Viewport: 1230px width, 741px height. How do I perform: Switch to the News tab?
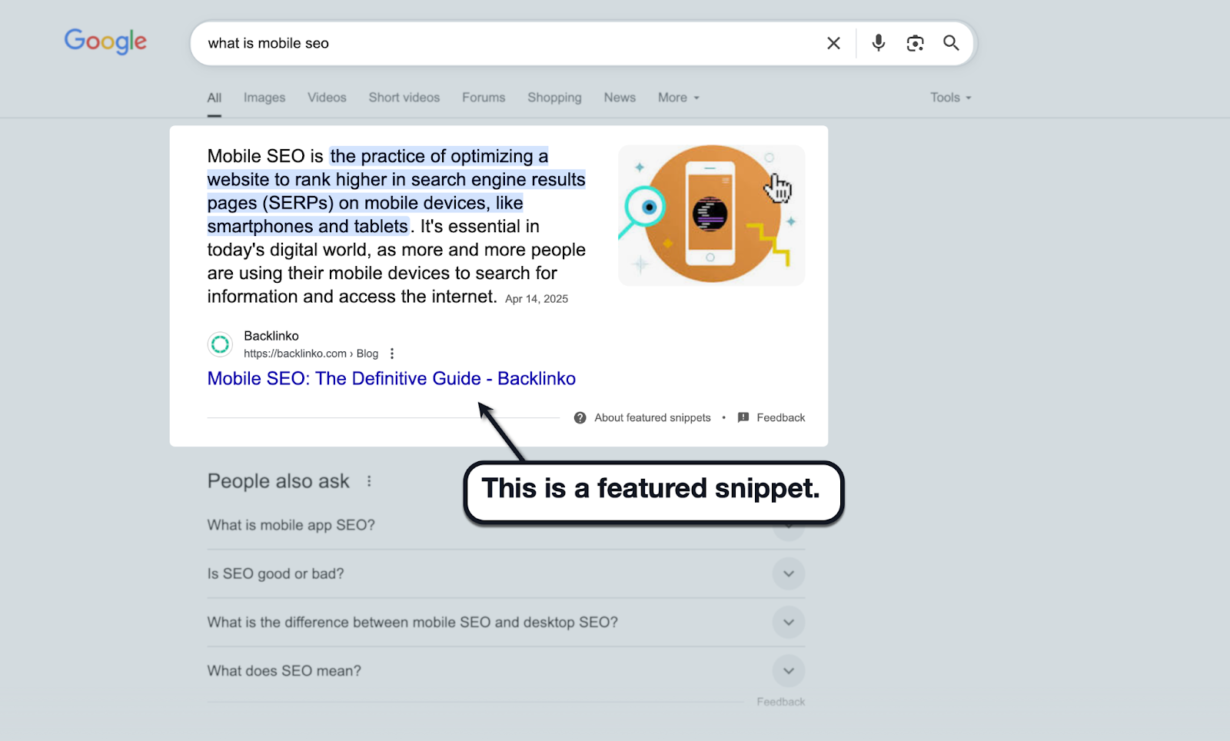click(x=620, y=98)
